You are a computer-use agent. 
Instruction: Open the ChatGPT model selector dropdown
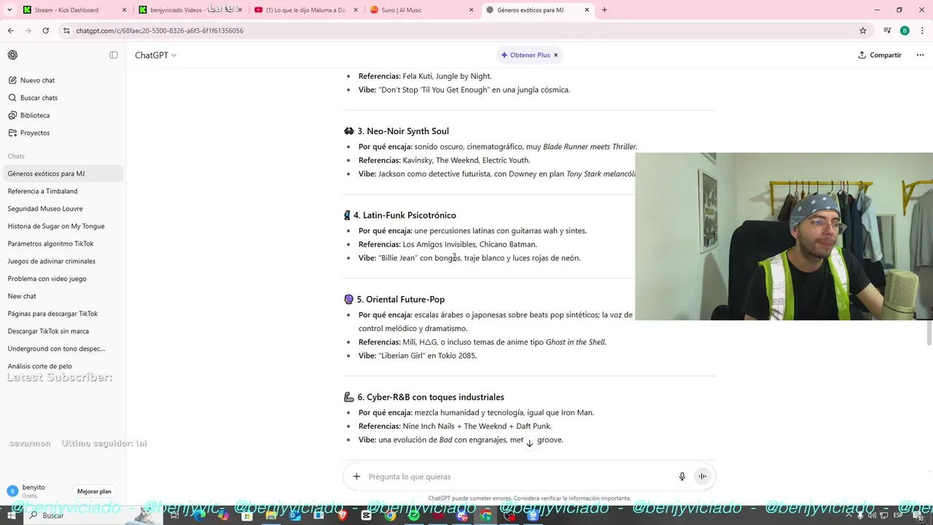pos(155,55)
